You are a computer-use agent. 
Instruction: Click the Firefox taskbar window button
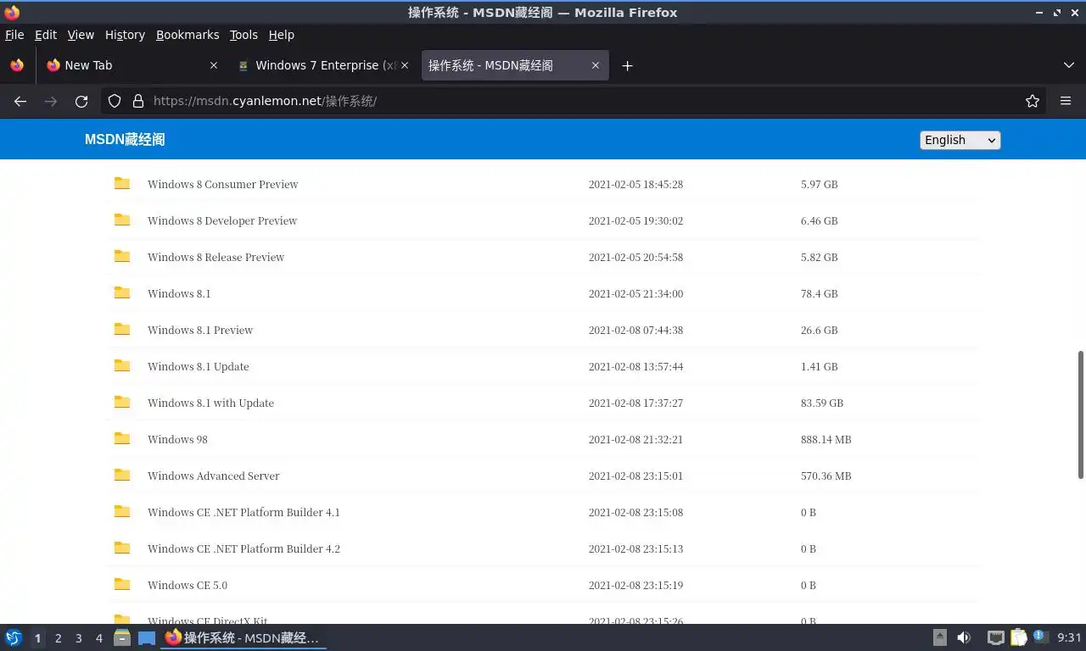point(244,637)
